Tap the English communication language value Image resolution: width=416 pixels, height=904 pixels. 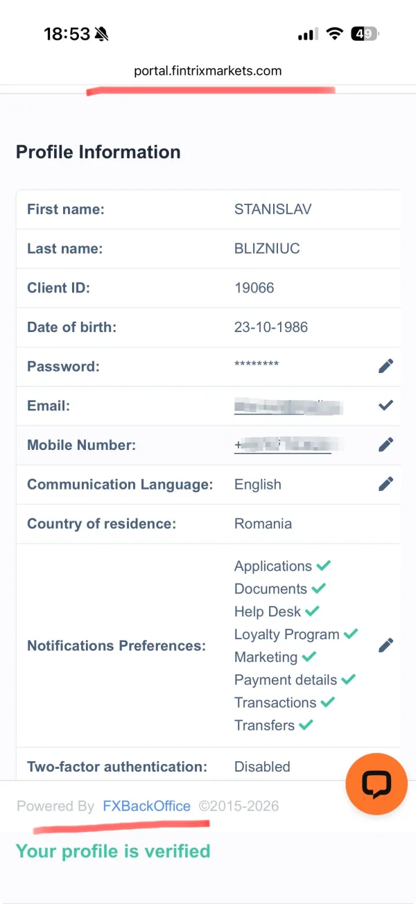[x=258, y=485]
